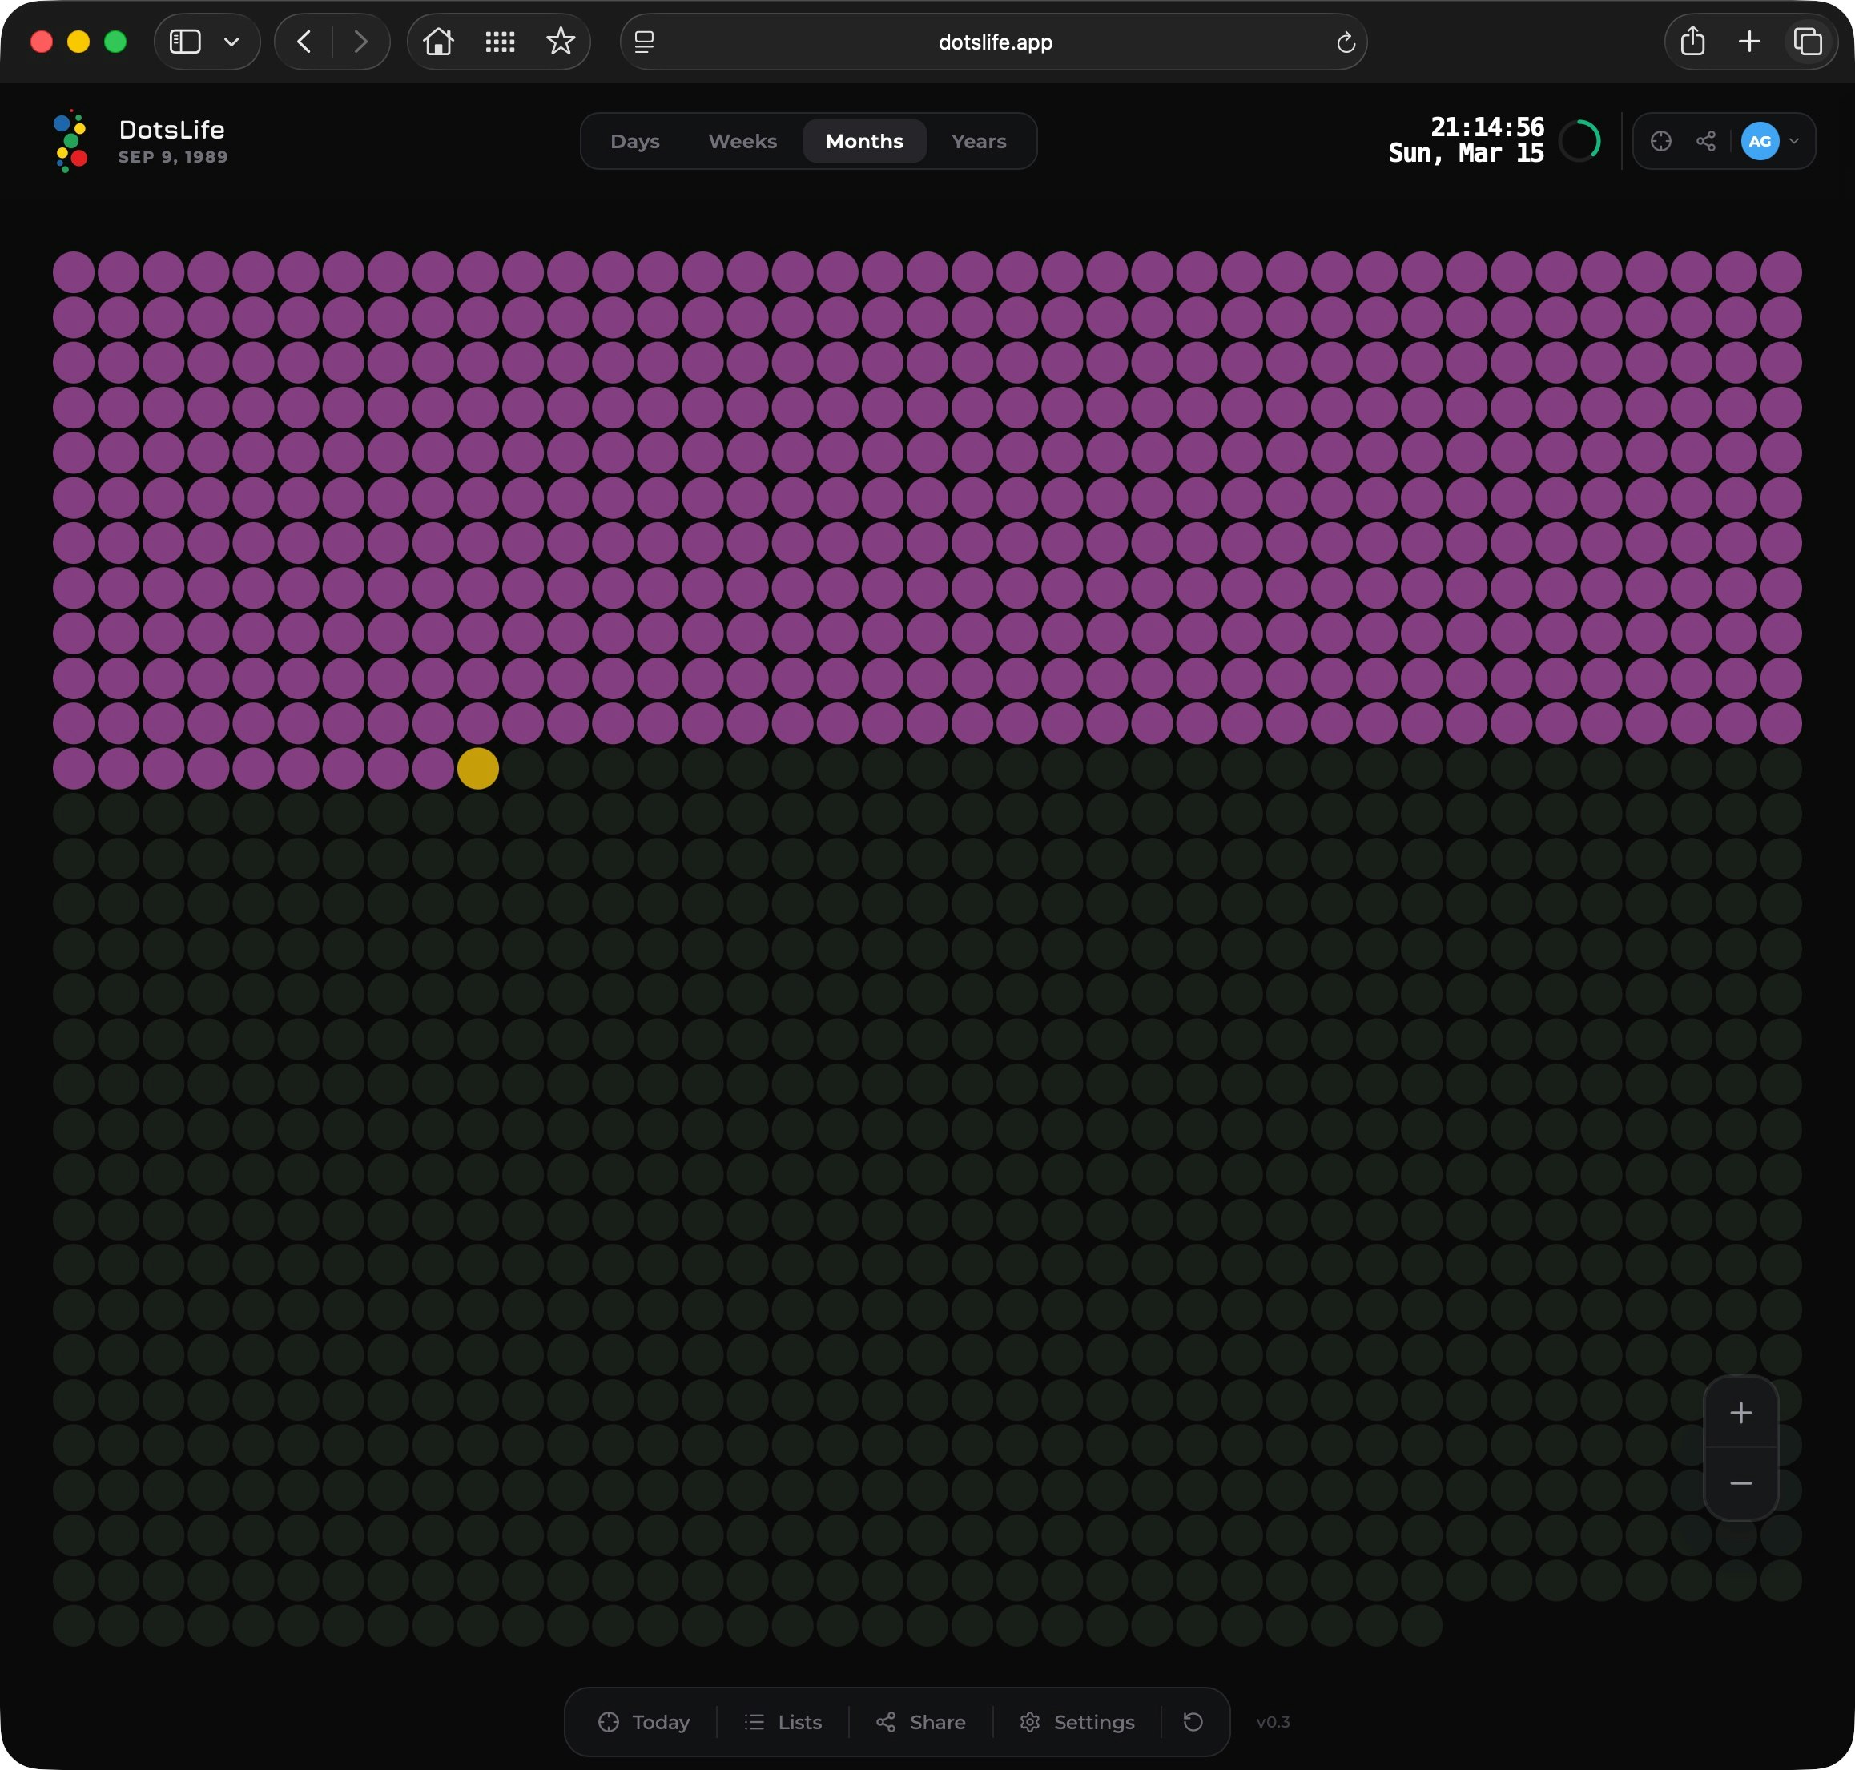Image resolution: width=1855 pixels, height=1770 pixels.
Task: Click the zoom out minus button
Action: click(x=1740, y=1483)
